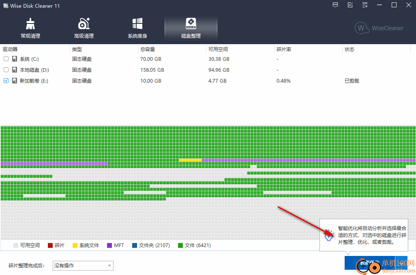This screenshot has height=275, width=416.
Task: Maximize the Wise Disk Cleaner window
Action: [394, 5]
